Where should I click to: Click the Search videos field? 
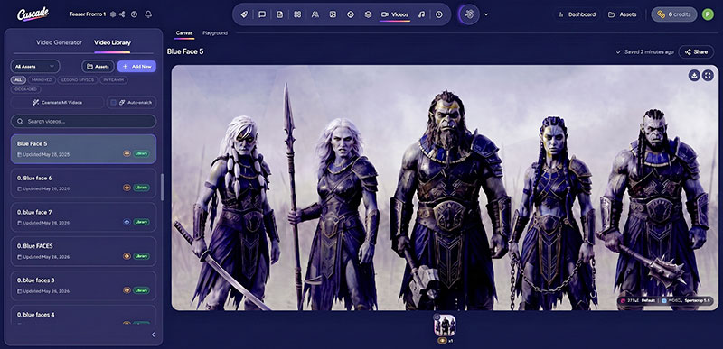click(83, 122)
